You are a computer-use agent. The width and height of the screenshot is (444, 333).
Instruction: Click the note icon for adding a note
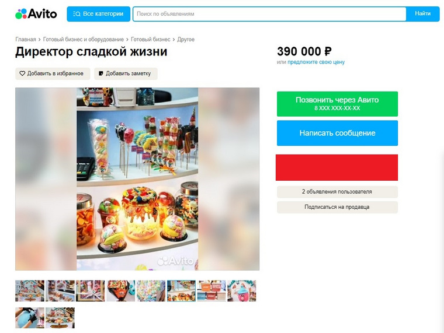coord(101,73)
